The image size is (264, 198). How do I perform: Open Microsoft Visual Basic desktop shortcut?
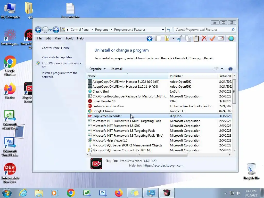pos(10,147)
